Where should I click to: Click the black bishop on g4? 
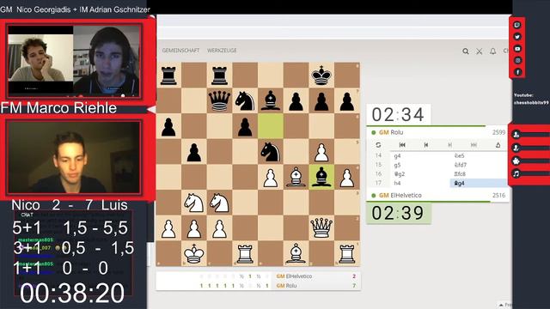(321, 177)
